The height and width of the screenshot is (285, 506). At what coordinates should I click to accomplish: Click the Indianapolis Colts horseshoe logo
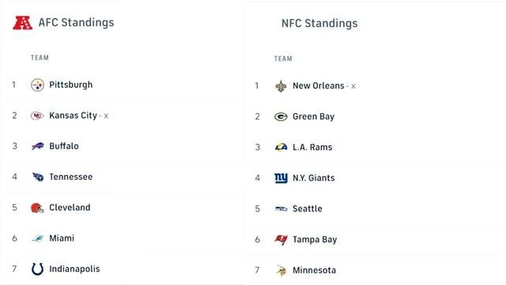point(37,269)
